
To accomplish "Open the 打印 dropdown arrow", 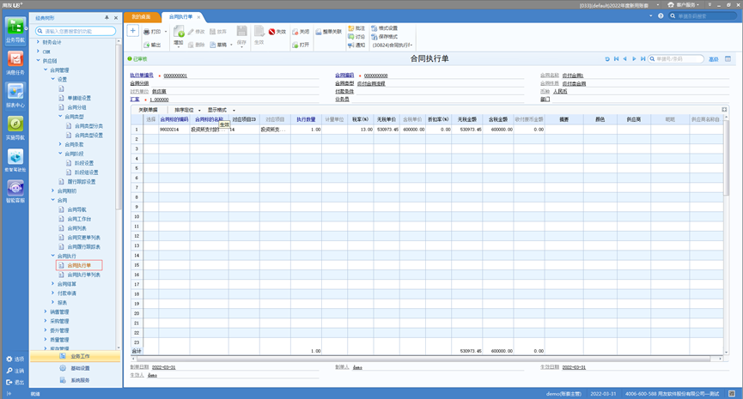I will [x=166, y=32].
